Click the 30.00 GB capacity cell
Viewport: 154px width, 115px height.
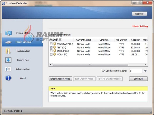click(135, 48)
